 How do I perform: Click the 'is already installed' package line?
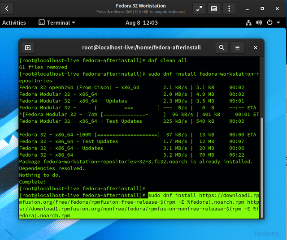[136, 162]
